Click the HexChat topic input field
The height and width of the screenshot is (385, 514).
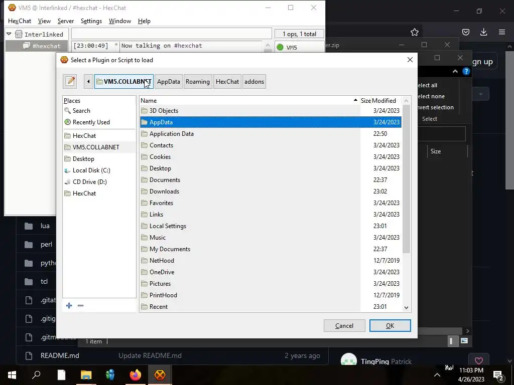pyautogui.click(x=172, y=34)
